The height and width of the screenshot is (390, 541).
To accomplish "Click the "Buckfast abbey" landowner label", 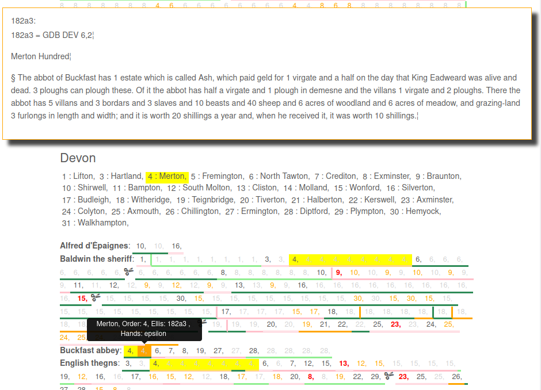I will [90, 350].
